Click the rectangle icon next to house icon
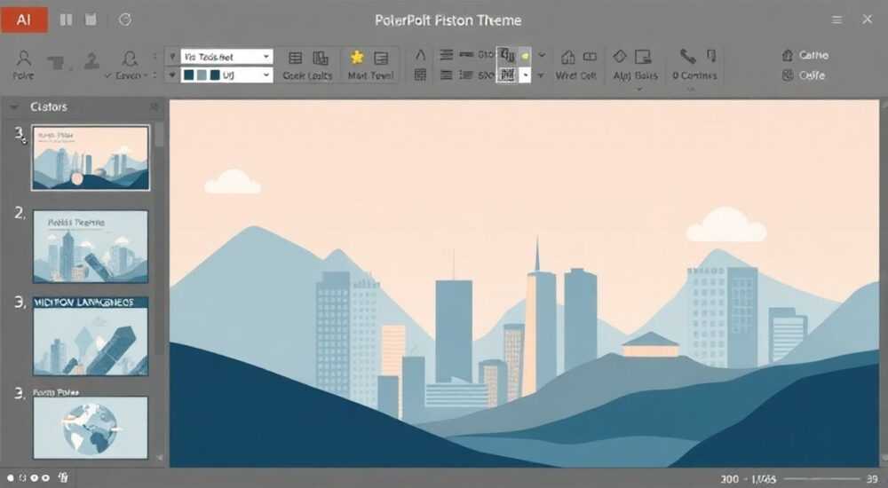This screenshot has width=888, height=488. (x=591, y=57)
